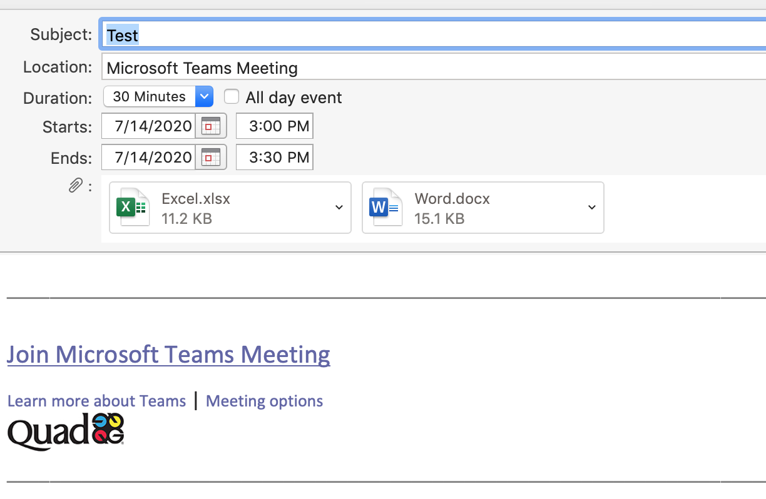The width and height of the screenshot is (766, 499).
Task: Enable the All day event checkbox
Action: pos(232,97)
